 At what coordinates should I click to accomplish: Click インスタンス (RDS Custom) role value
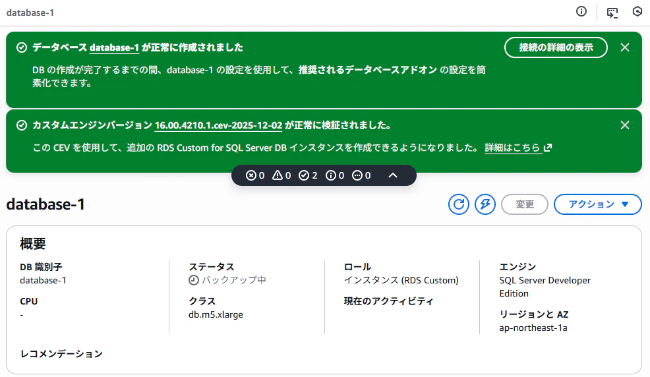coord(401,281)
